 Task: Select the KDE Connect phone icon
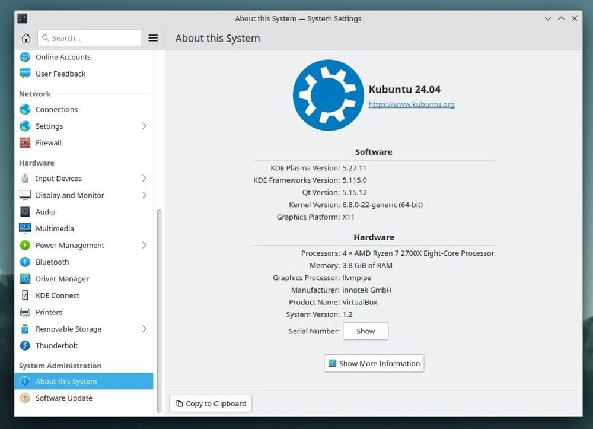click(x=24, y=295)
